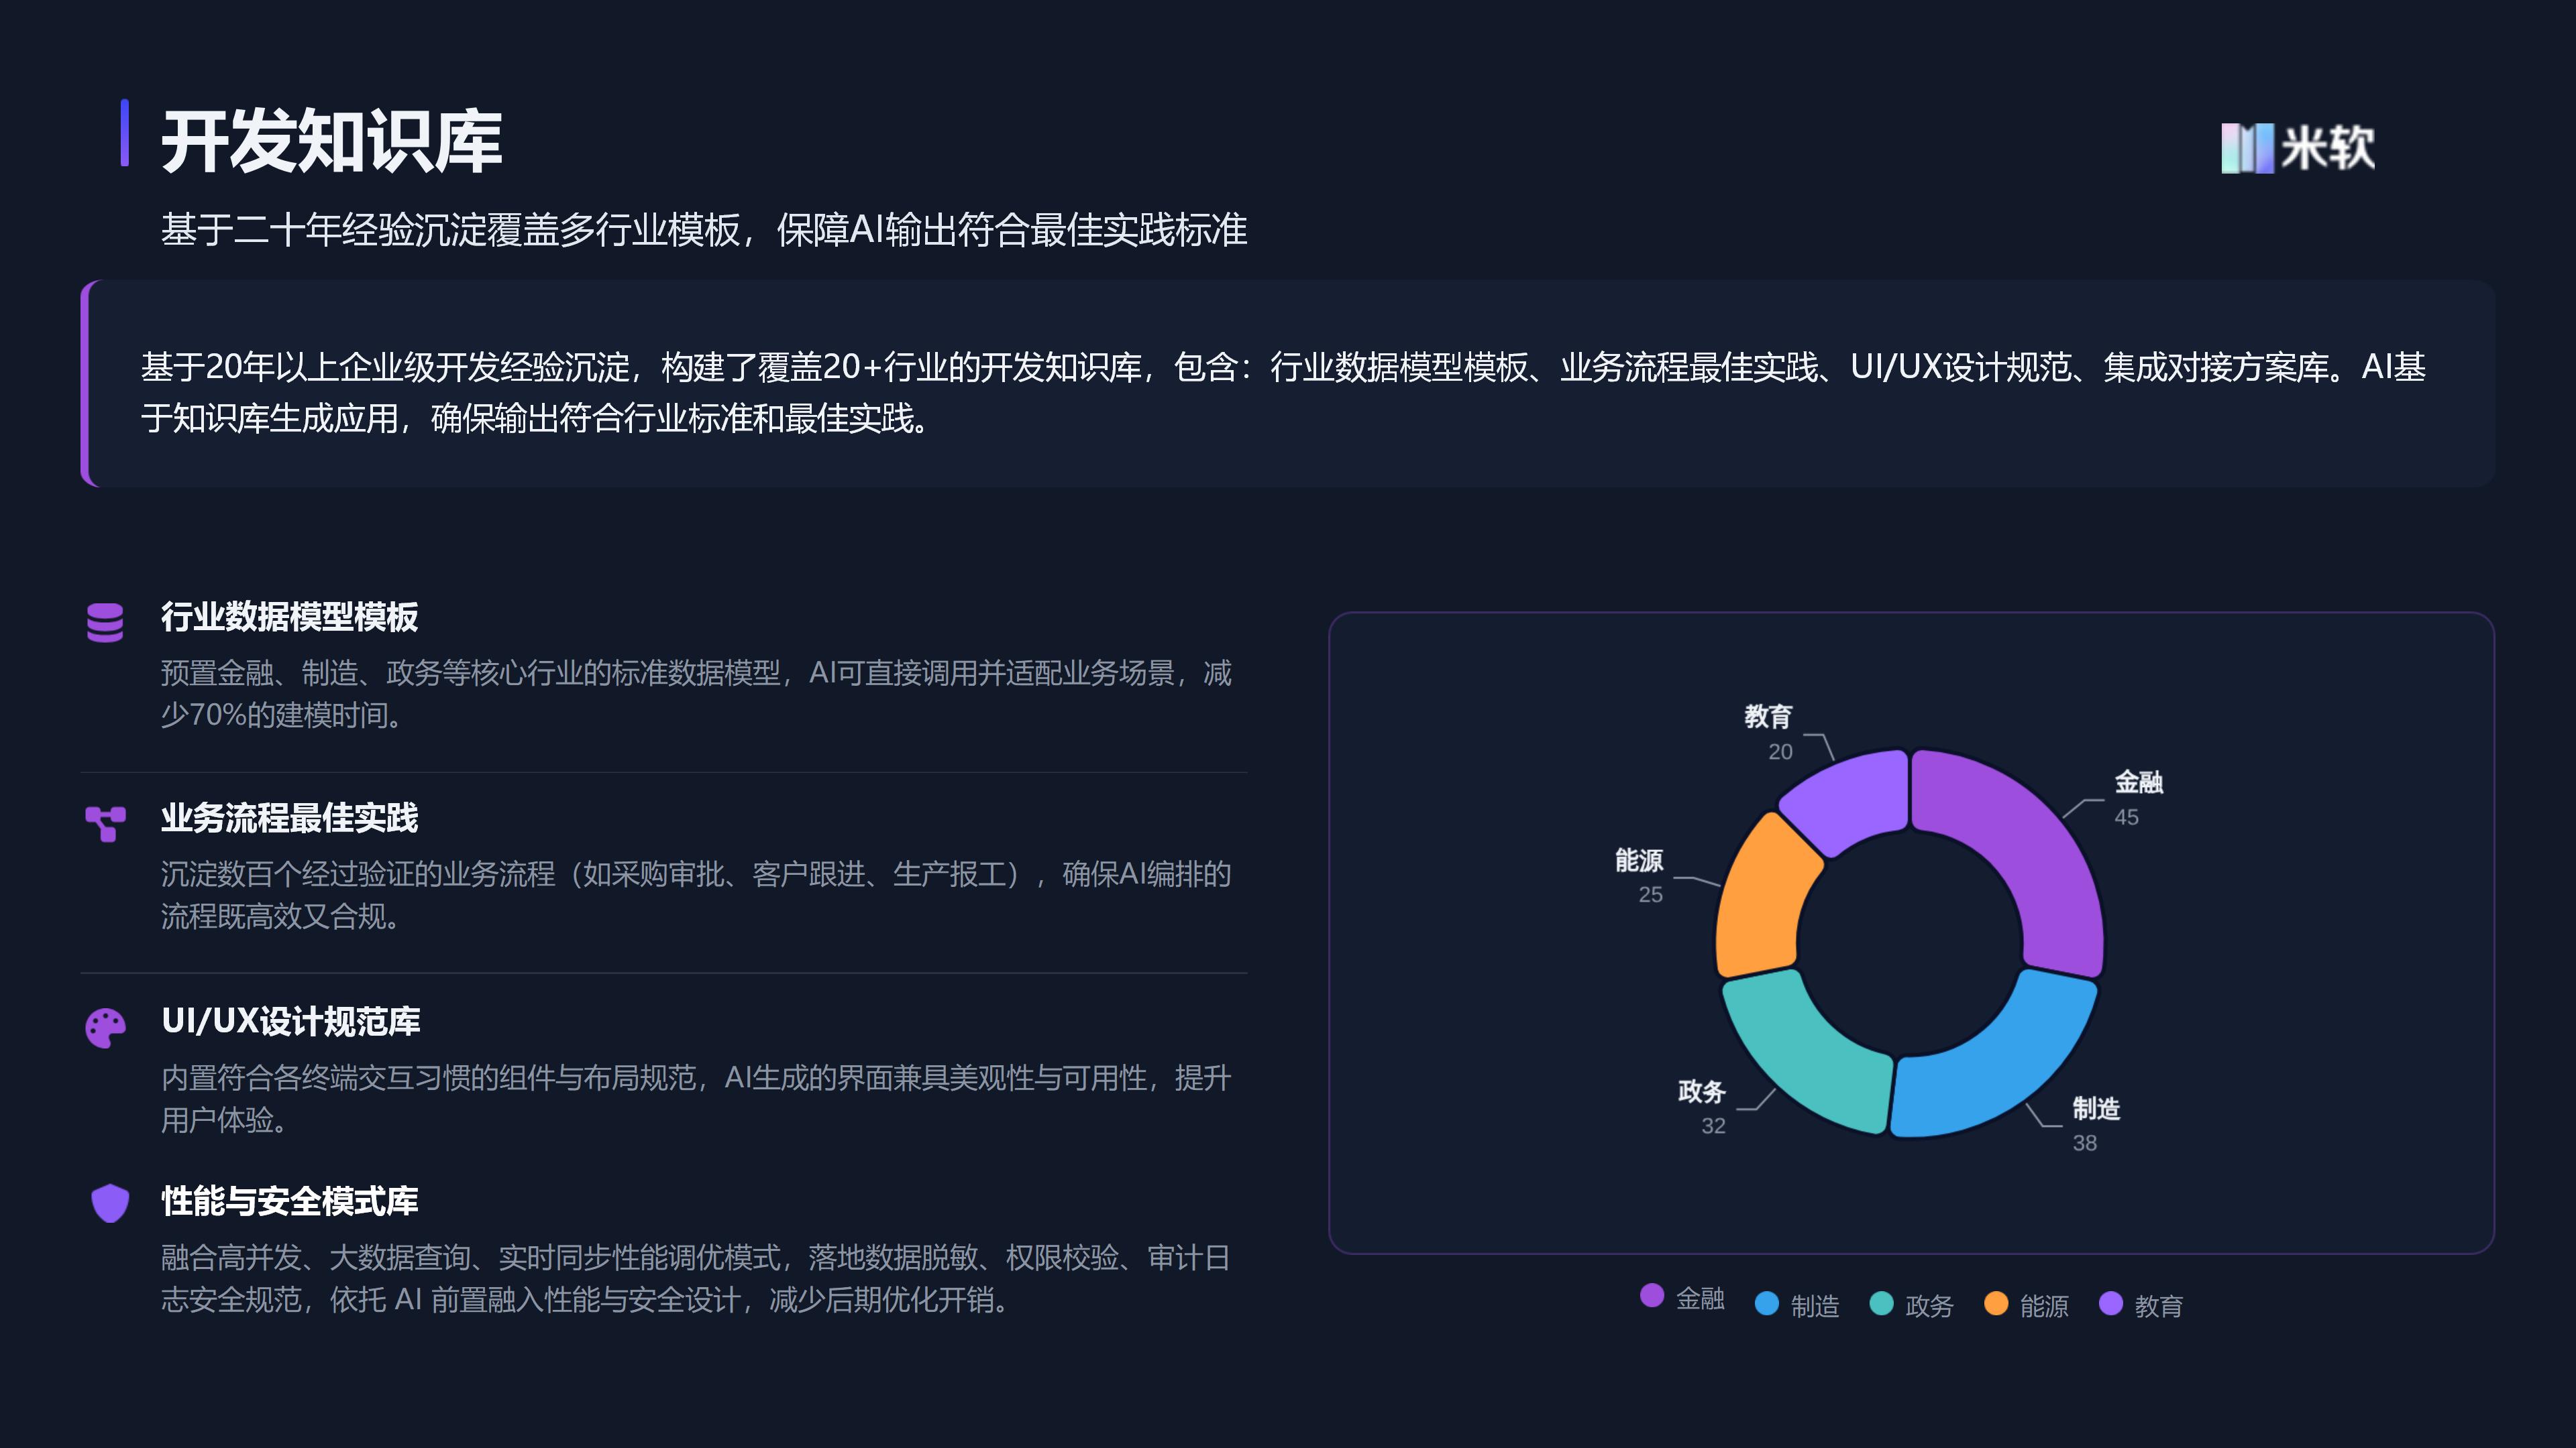Viewport: 2576px width, 1448px height.
Task: Click the 开发知识库 page title
Action: (331, 142)
